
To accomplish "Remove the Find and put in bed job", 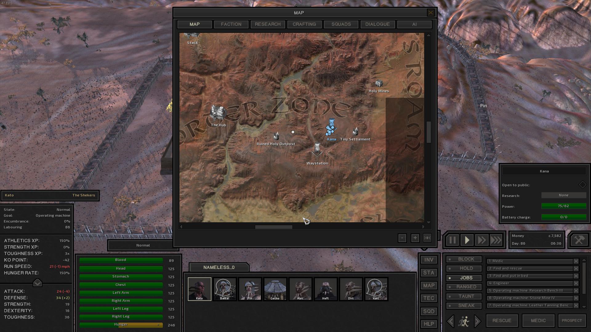I will click(x=576, y=276).
